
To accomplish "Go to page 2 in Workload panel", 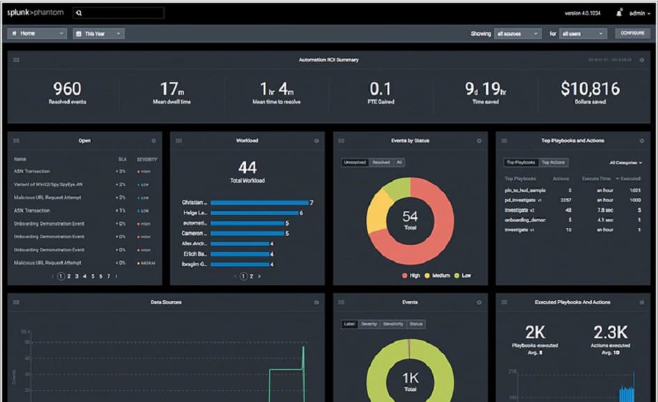I will (x=252, y=276).
